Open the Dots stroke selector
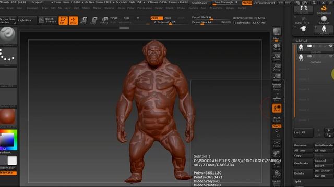 click(8, 57)
